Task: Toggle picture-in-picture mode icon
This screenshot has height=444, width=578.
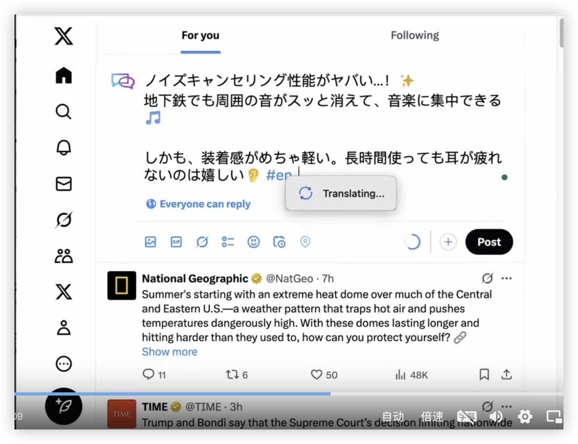Action: (554, 416)
